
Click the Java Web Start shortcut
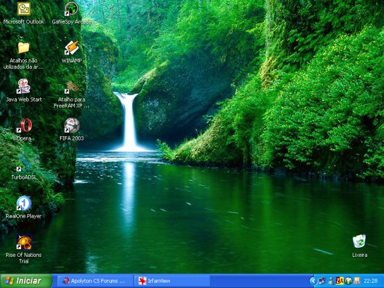[23, 87]
